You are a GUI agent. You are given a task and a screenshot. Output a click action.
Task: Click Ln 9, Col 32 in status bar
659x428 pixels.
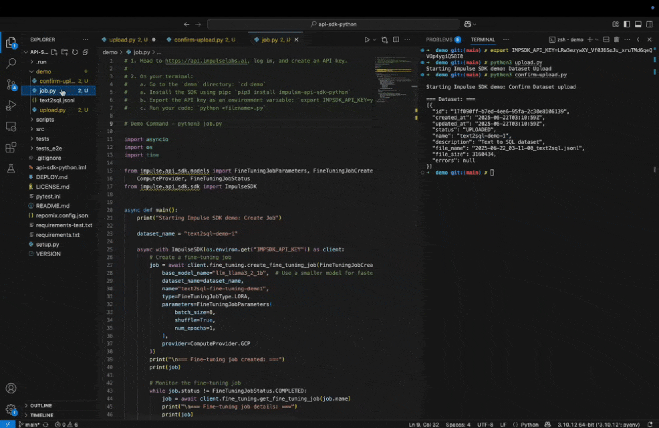(x=424, y=425)
